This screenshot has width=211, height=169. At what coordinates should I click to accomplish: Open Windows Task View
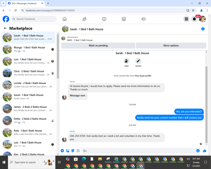click(59, 162)
